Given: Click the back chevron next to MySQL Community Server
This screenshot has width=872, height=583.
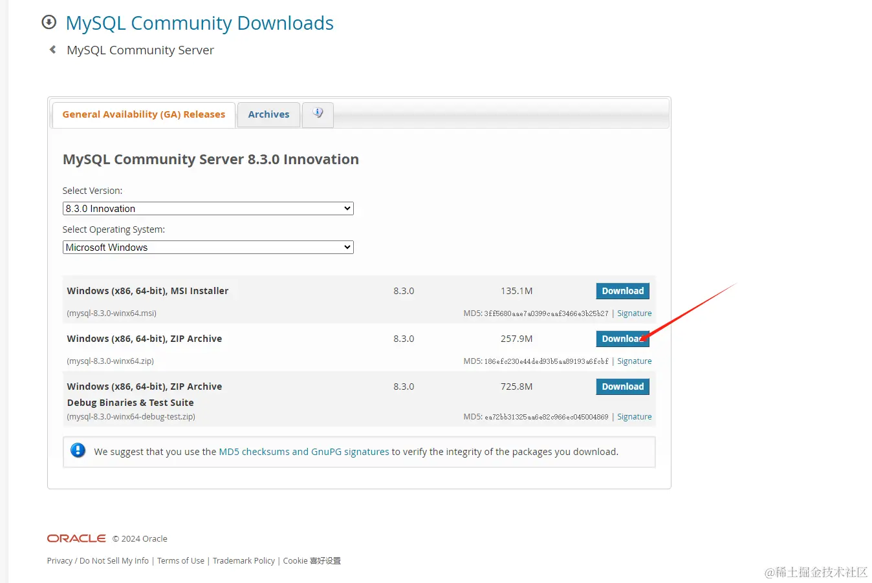Looking at the screenshot, I should tap(52, 50).
